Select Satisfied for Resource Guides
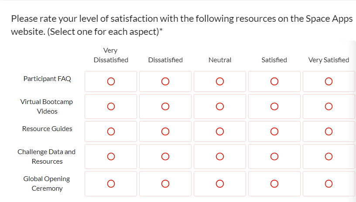The image size is (356, 202). [274, 131]
